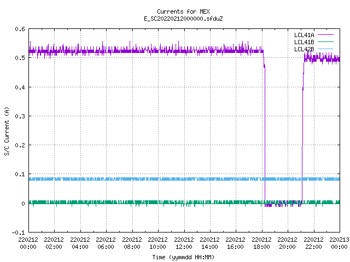This screenshot has height=262, width=350.
Task: Click the chart title 'Currents for MEX'
Action: click(x=183, y=11)
